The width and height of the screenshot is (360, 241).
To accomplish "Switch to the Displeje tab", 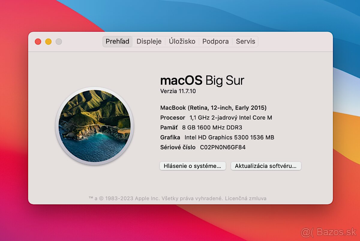I will [149, 41].
